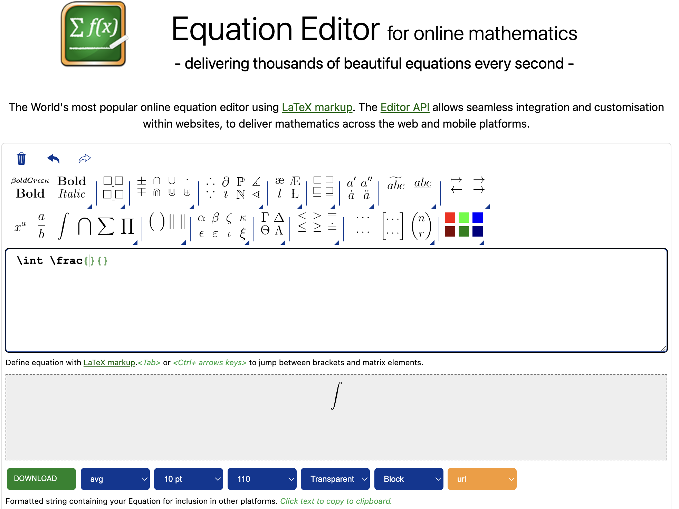This screenshot has height=509, width=679.
Task: Insert the product Pi symbol
Action: [127, 226]
